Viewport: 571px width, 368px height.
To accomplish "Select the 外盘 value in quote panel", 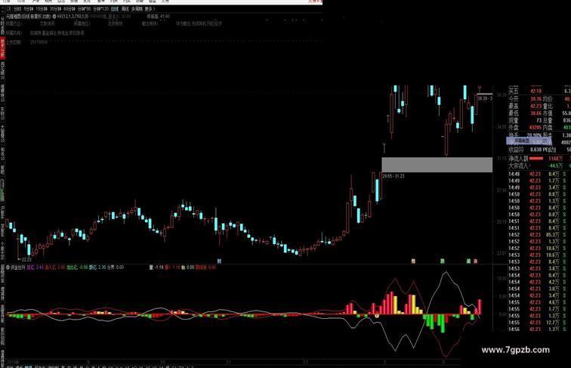I will [535, 128].
